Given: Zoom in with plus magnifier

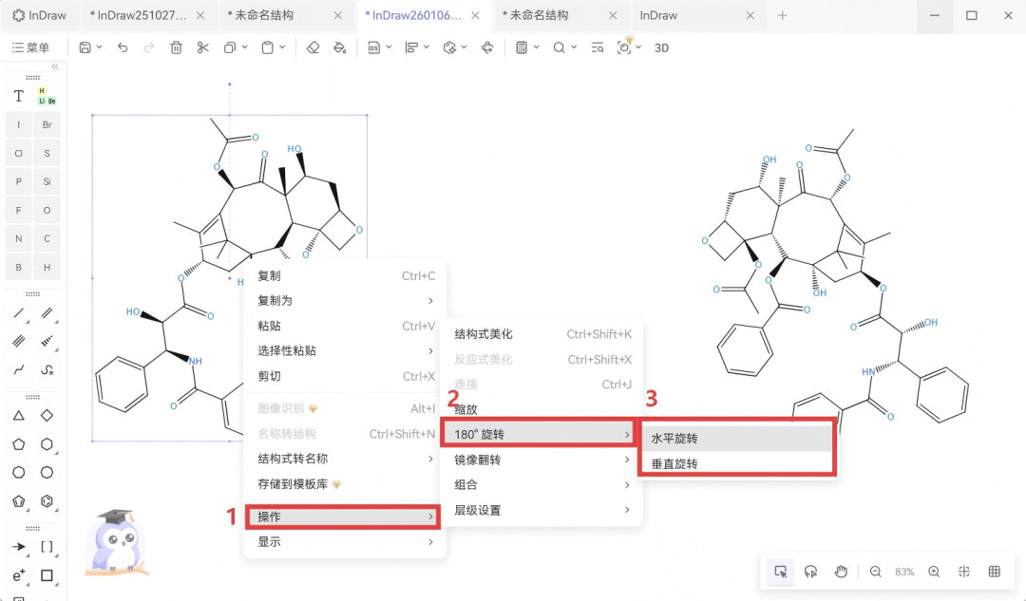Looking at the screenshot, I should 934,572.
